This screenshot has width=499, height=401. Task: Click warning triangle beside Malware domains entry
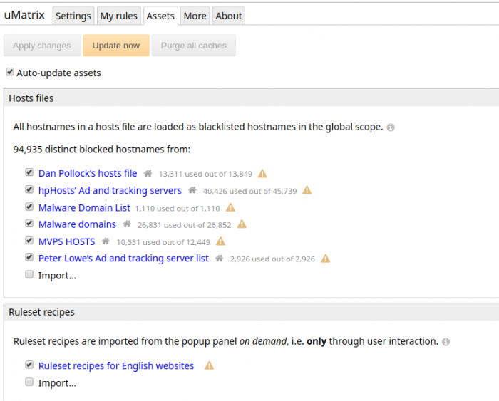point(242,224)
